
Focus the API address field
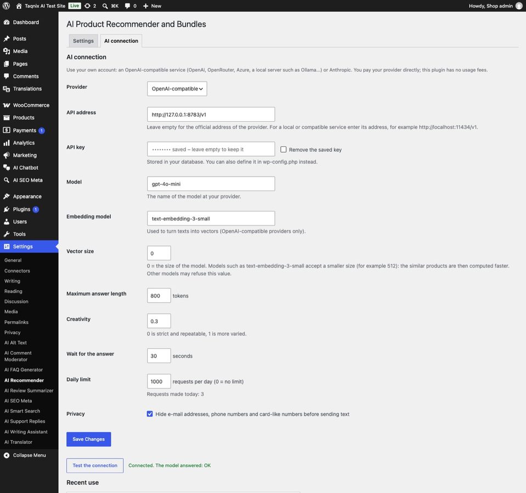pyautogui.click(x=211, y=115)
